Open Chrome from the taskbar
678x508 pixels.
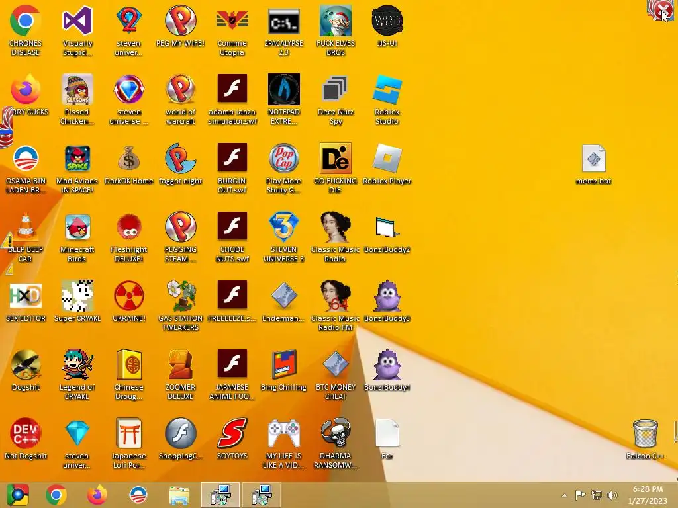point(56,495)
